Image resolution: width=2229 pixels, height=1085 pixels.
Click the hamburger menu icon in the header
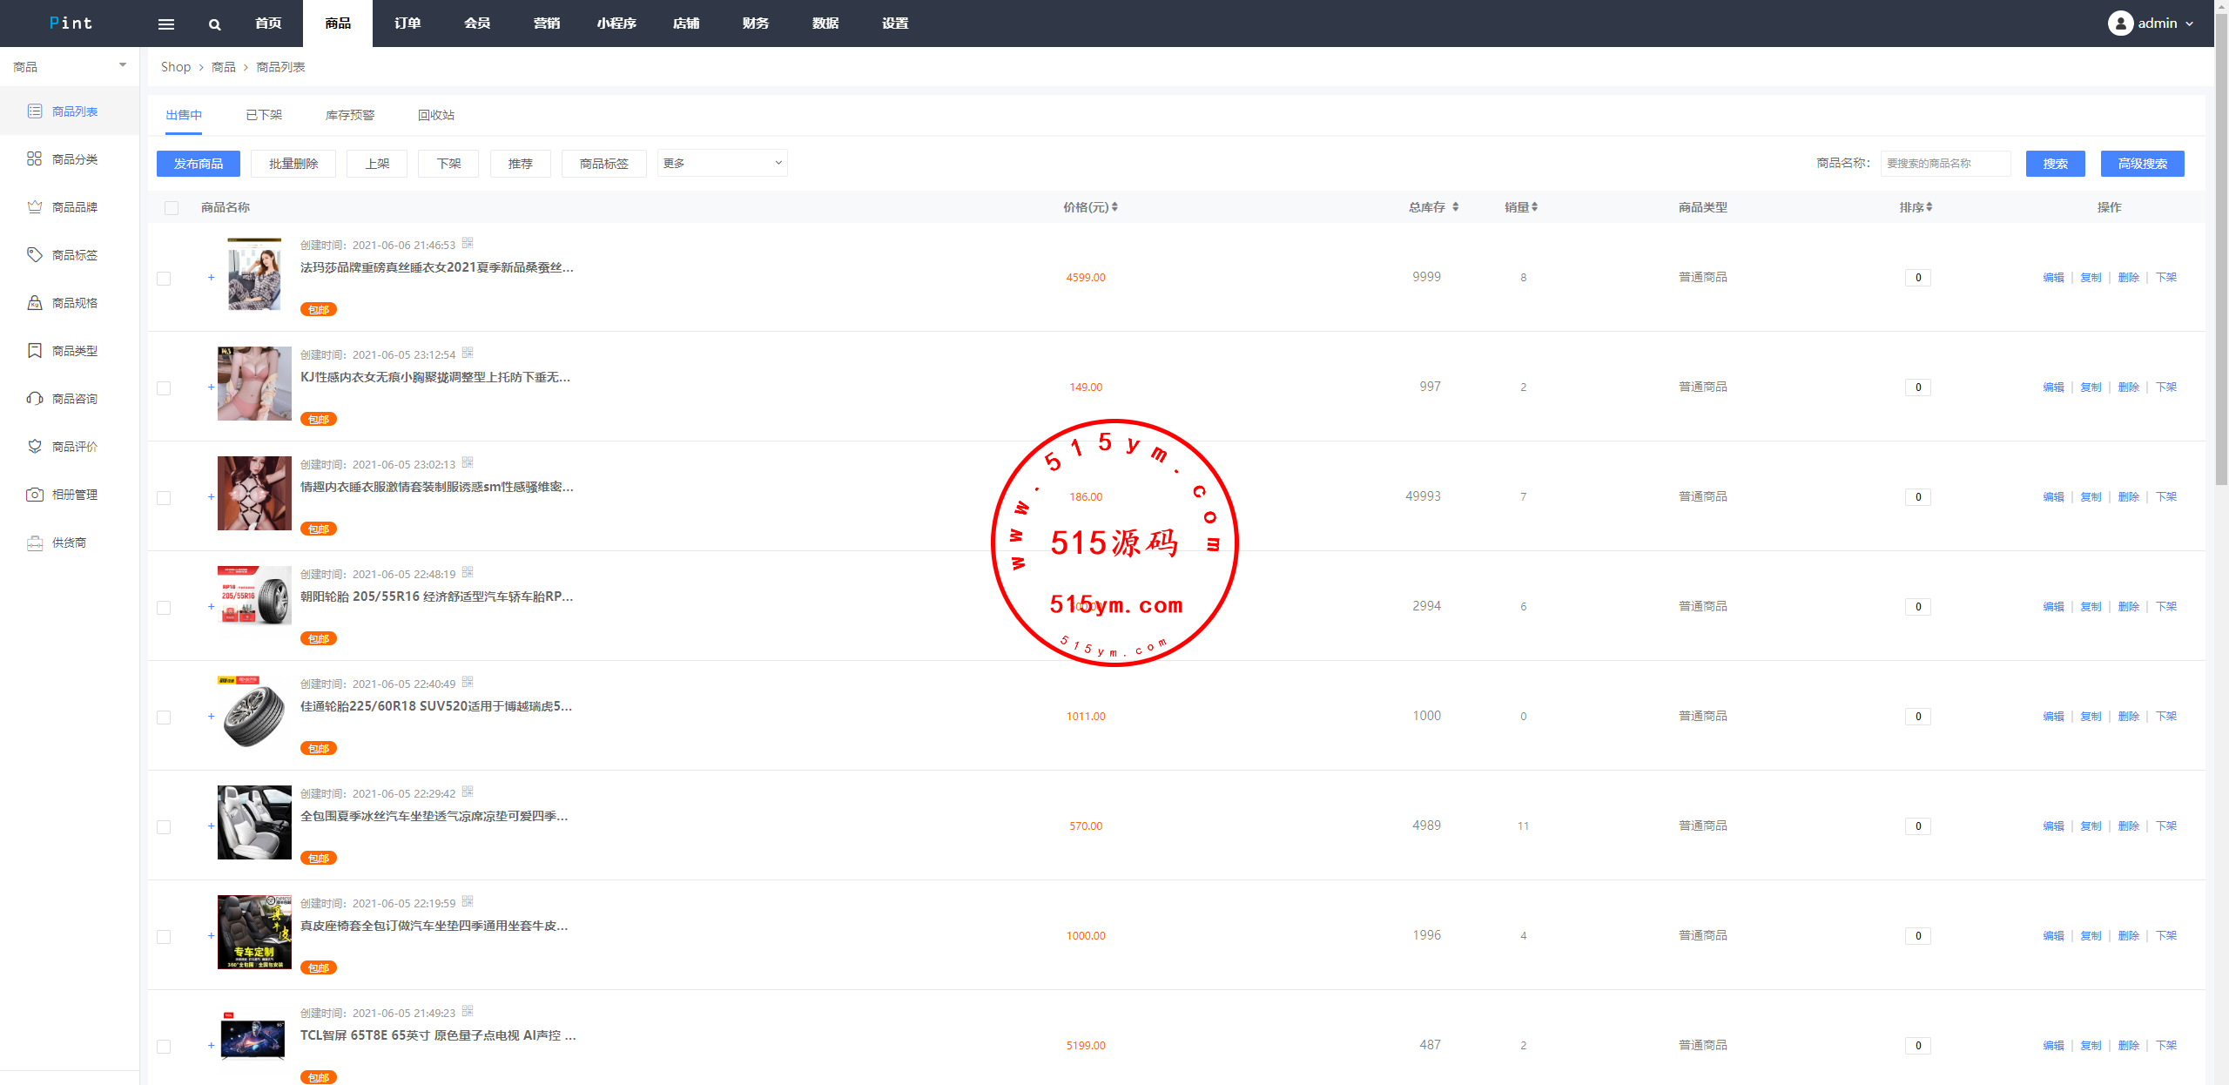coord(165,24)
